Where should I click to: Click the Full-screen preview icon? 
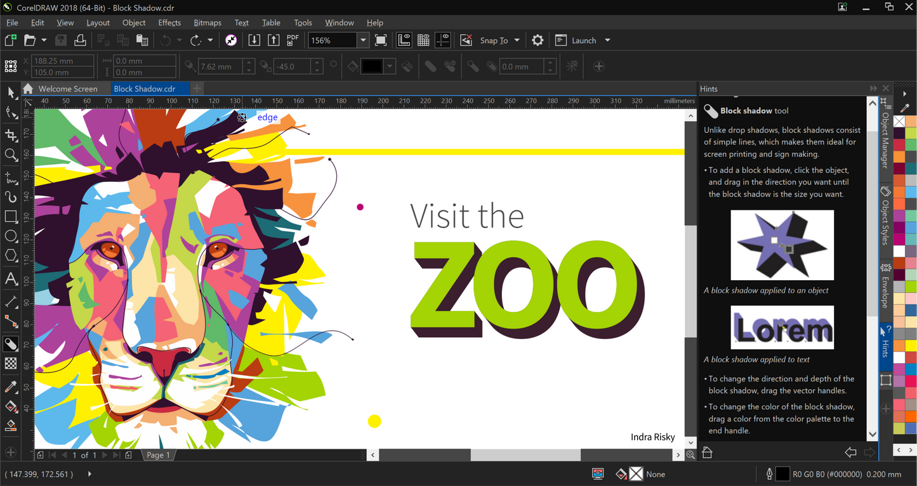coord(381,40)
